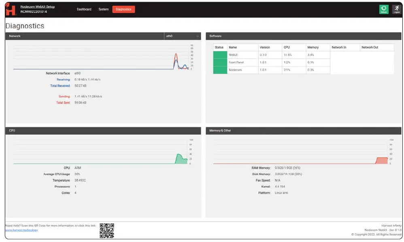Click the eth0 dropdown chevron arrow

pos(198,36)
